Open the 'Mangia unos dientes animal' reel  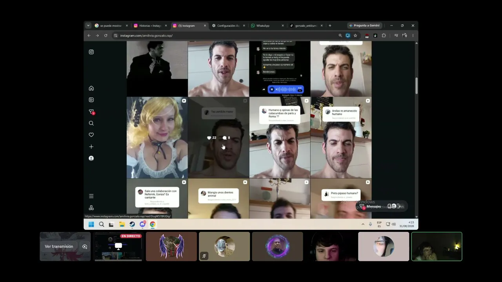tap(218, 199)
